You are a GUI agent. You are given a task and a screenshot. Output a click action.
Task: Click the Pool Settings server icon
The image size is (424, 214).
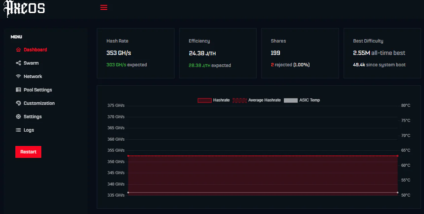18,90
